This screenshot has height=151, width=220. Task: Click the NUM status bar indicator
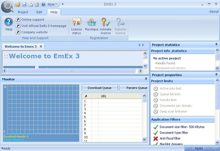[x=199, y=148]
